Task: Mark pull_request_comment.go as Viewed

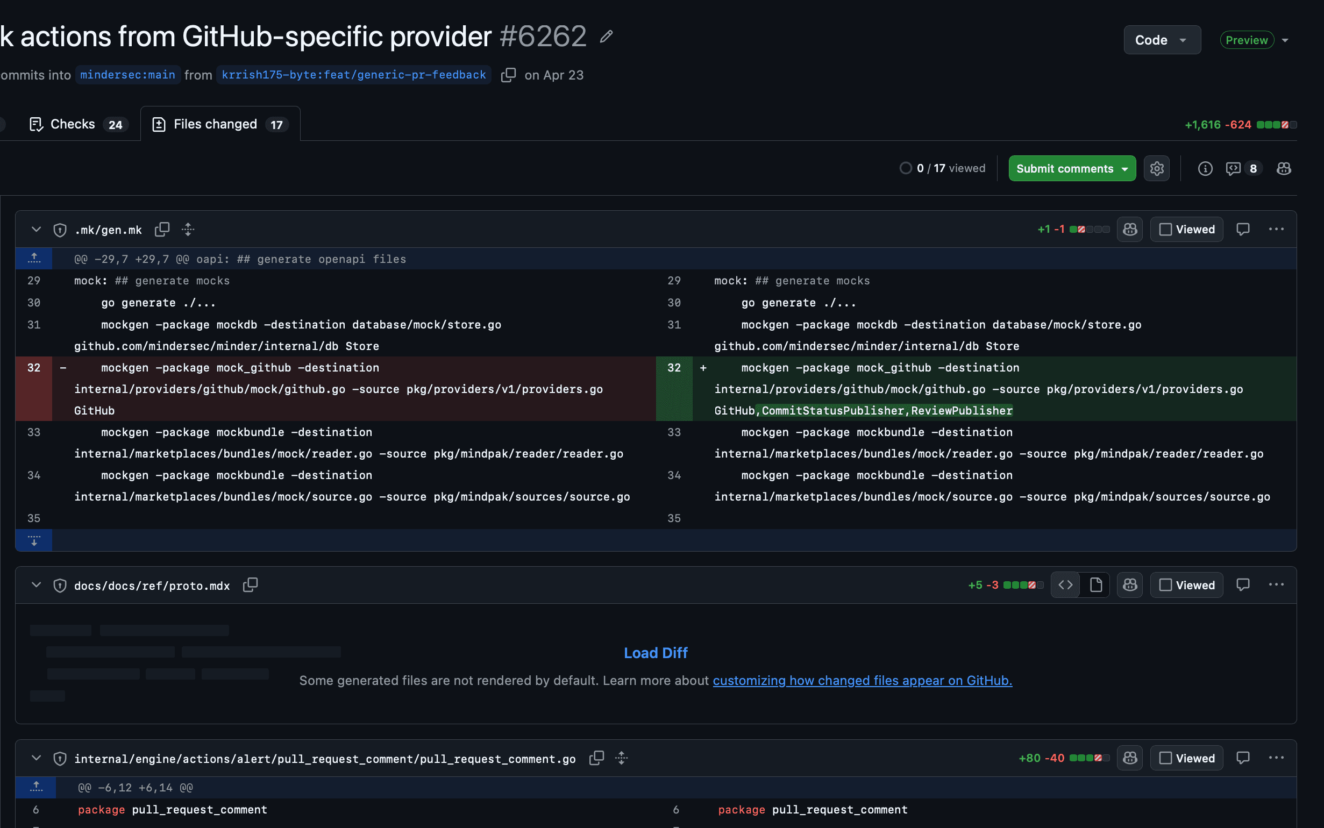Action: [x=1186, y=758]
